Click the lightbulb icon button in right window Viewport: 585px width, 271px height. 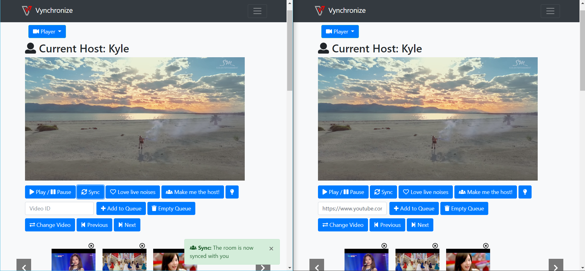tap(525, 192)
